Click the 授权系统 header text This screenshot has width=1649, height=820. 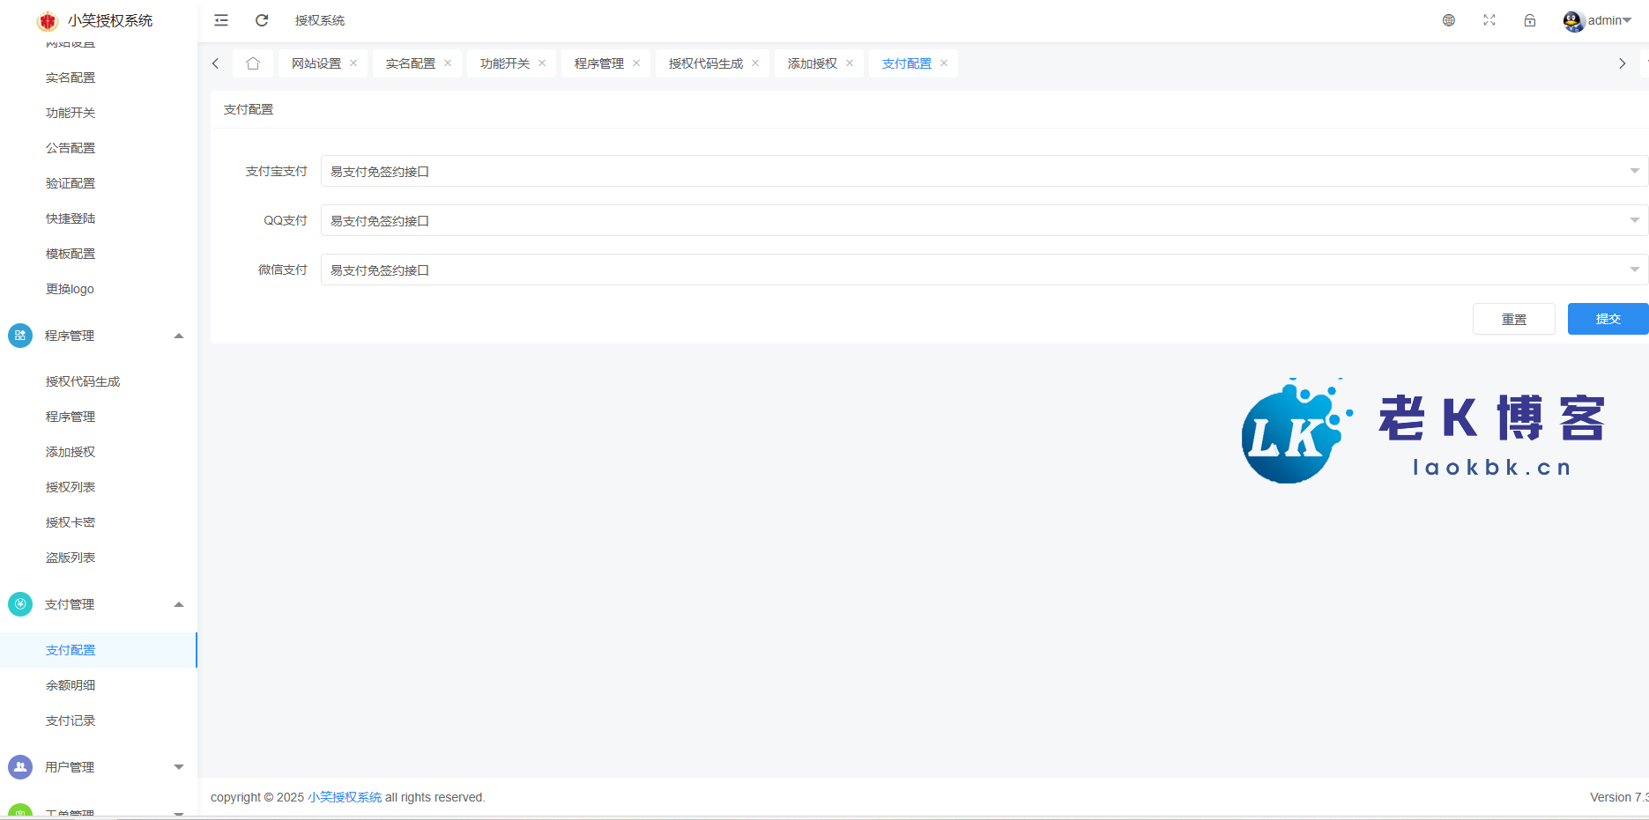(x=320, y=20)
